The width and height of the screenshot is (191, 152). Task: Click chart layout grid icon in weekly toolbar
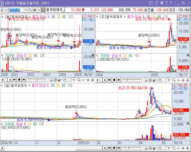tap(145, 80)
